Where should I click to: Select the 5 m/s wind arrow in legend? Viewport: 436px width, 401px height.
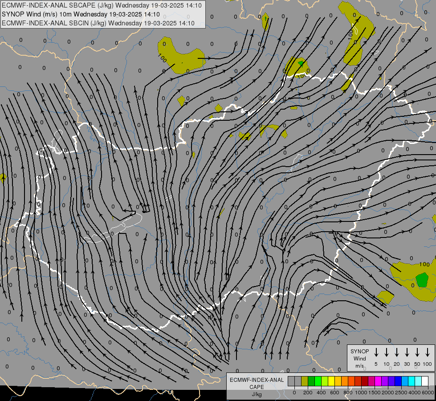(x=376, y=352)
